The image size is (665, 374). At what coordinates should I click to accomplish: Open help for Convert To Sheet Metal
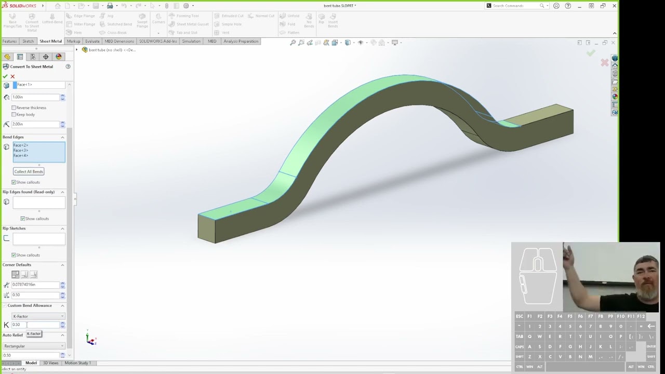(x=68, y=66)
